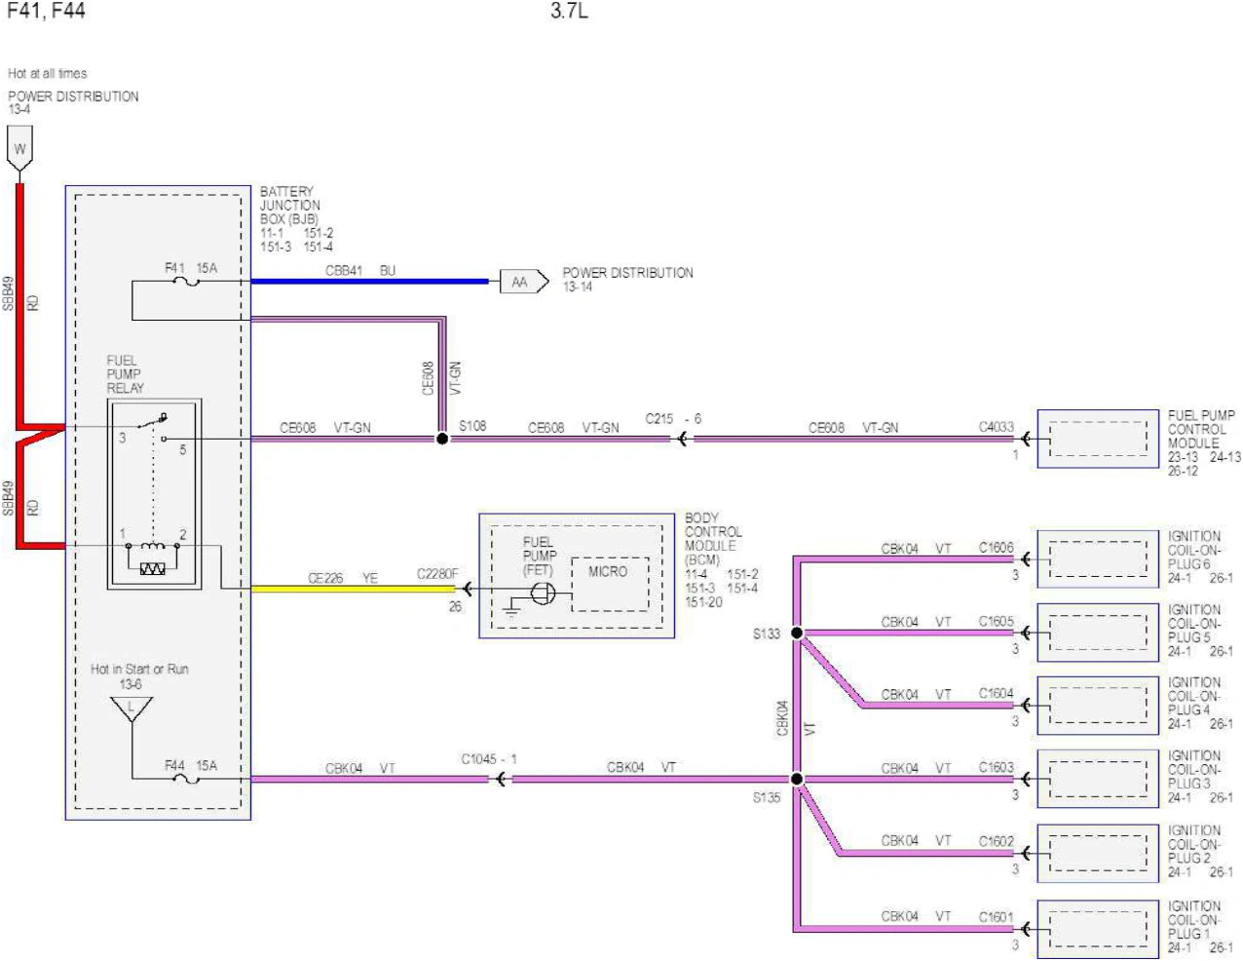Click the Ignition Coil-On-Plug 3 component box
The width and height of the screenshot is (1243, 961).
pos(1098,779)
